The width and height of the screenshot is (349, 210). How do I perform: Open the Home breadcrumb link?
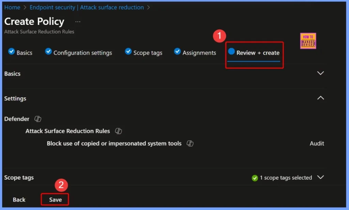(12, 7)
